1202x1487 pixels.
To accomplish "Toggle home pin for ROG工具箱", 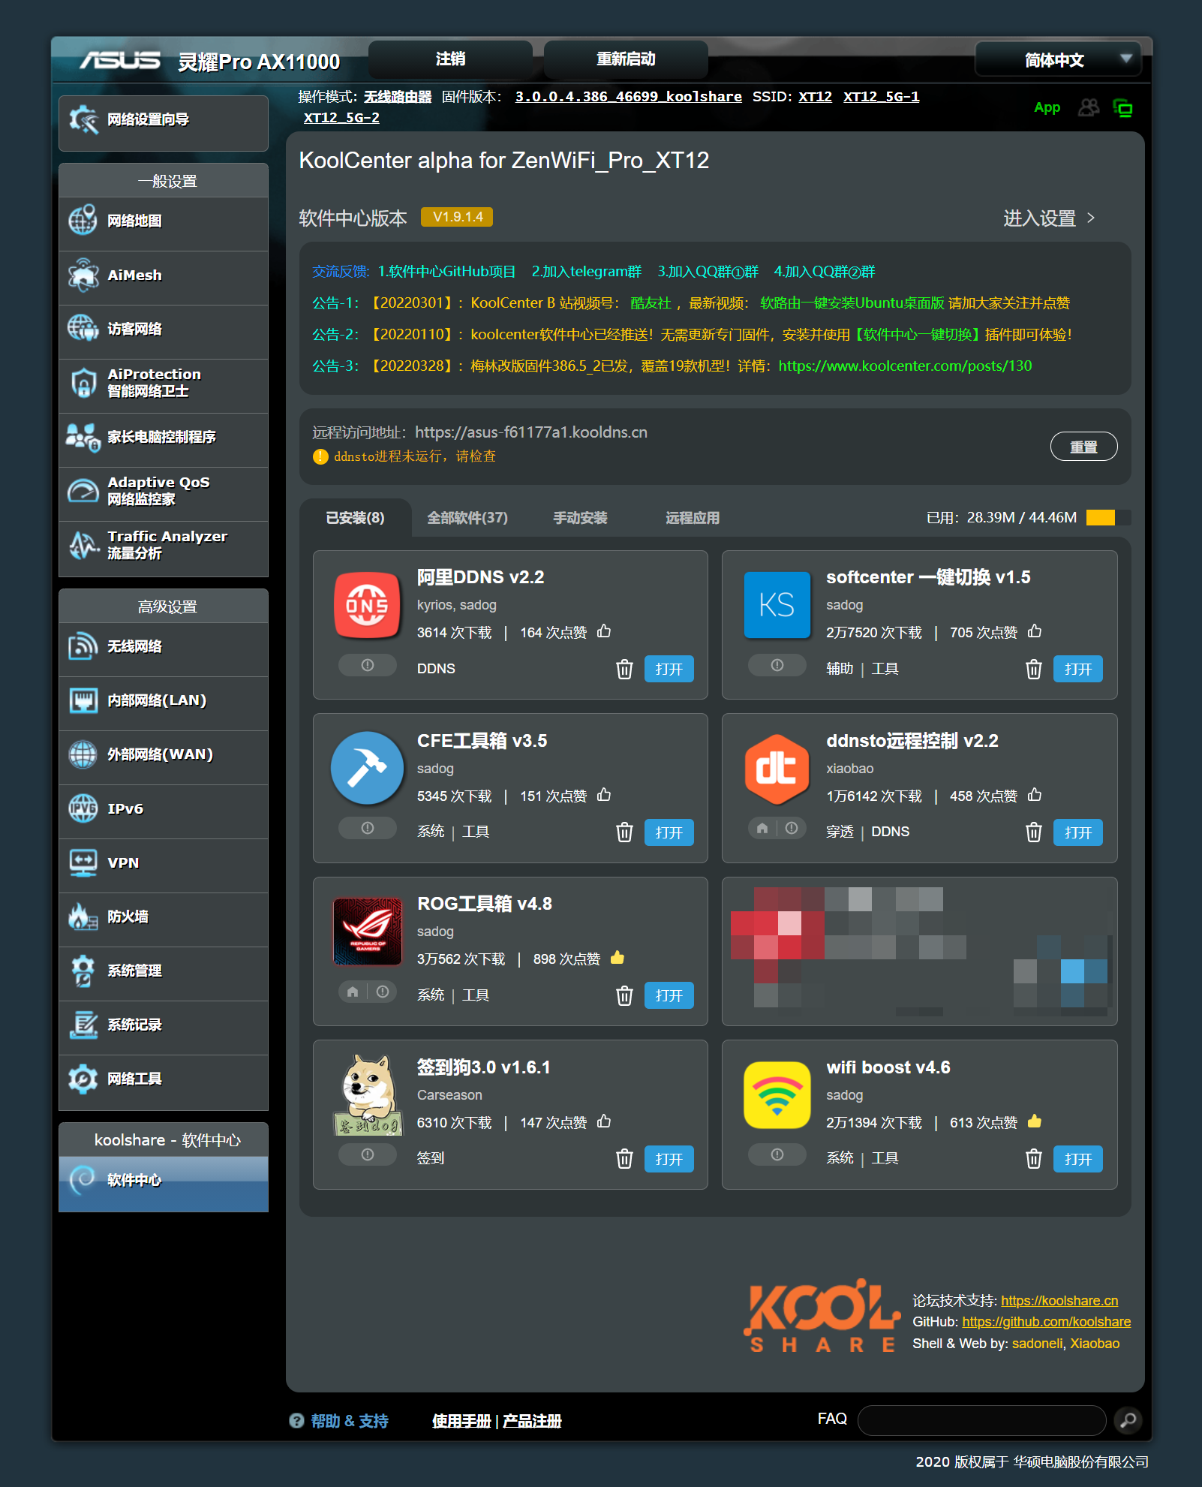I will [353, 992].
